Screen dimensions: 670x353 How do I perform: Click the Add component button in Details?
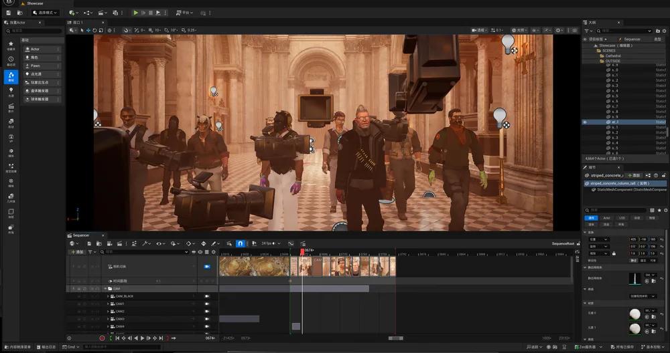pyautogui.click(x=634, y=175)
